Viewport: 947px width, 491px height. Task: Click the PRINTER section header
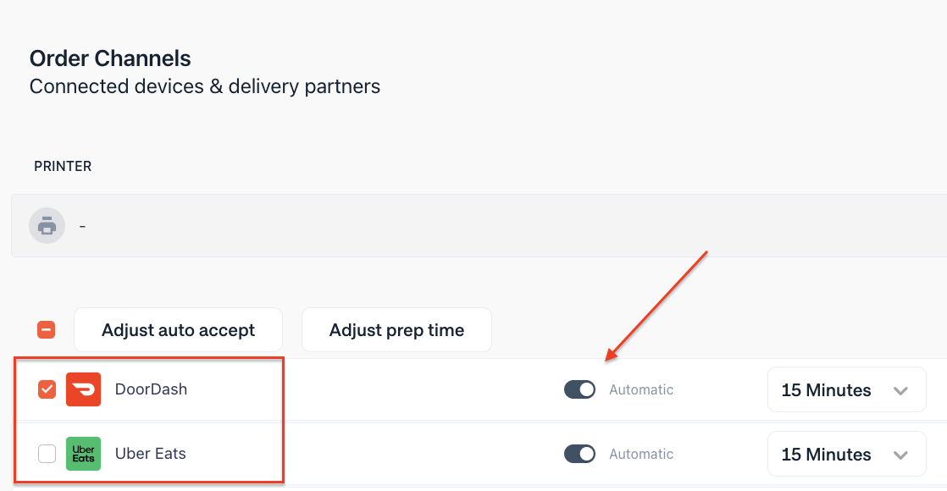tap(63, 166)
